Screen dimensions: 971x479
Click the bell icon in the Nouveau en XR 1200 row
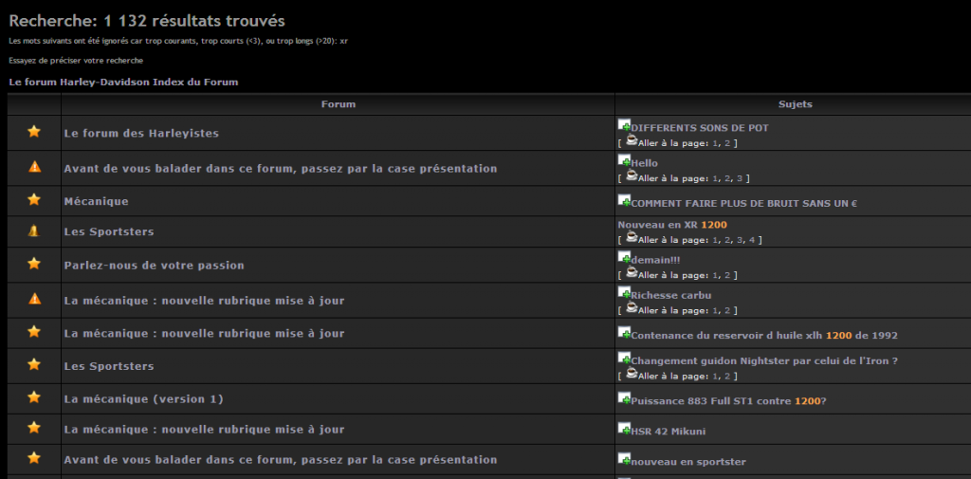point(34,231)
